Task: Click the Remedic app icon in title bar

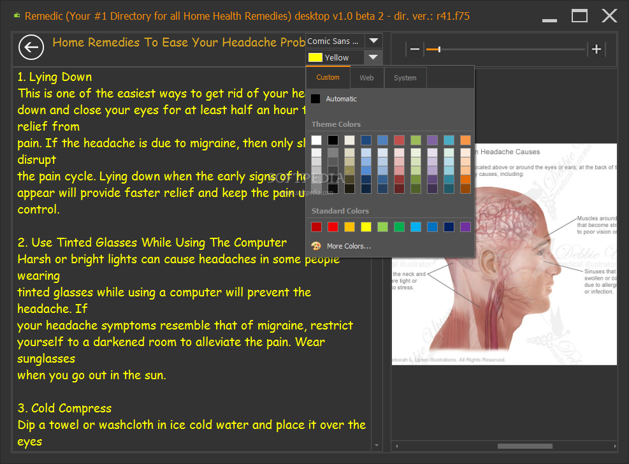Action: coord(17,16)
